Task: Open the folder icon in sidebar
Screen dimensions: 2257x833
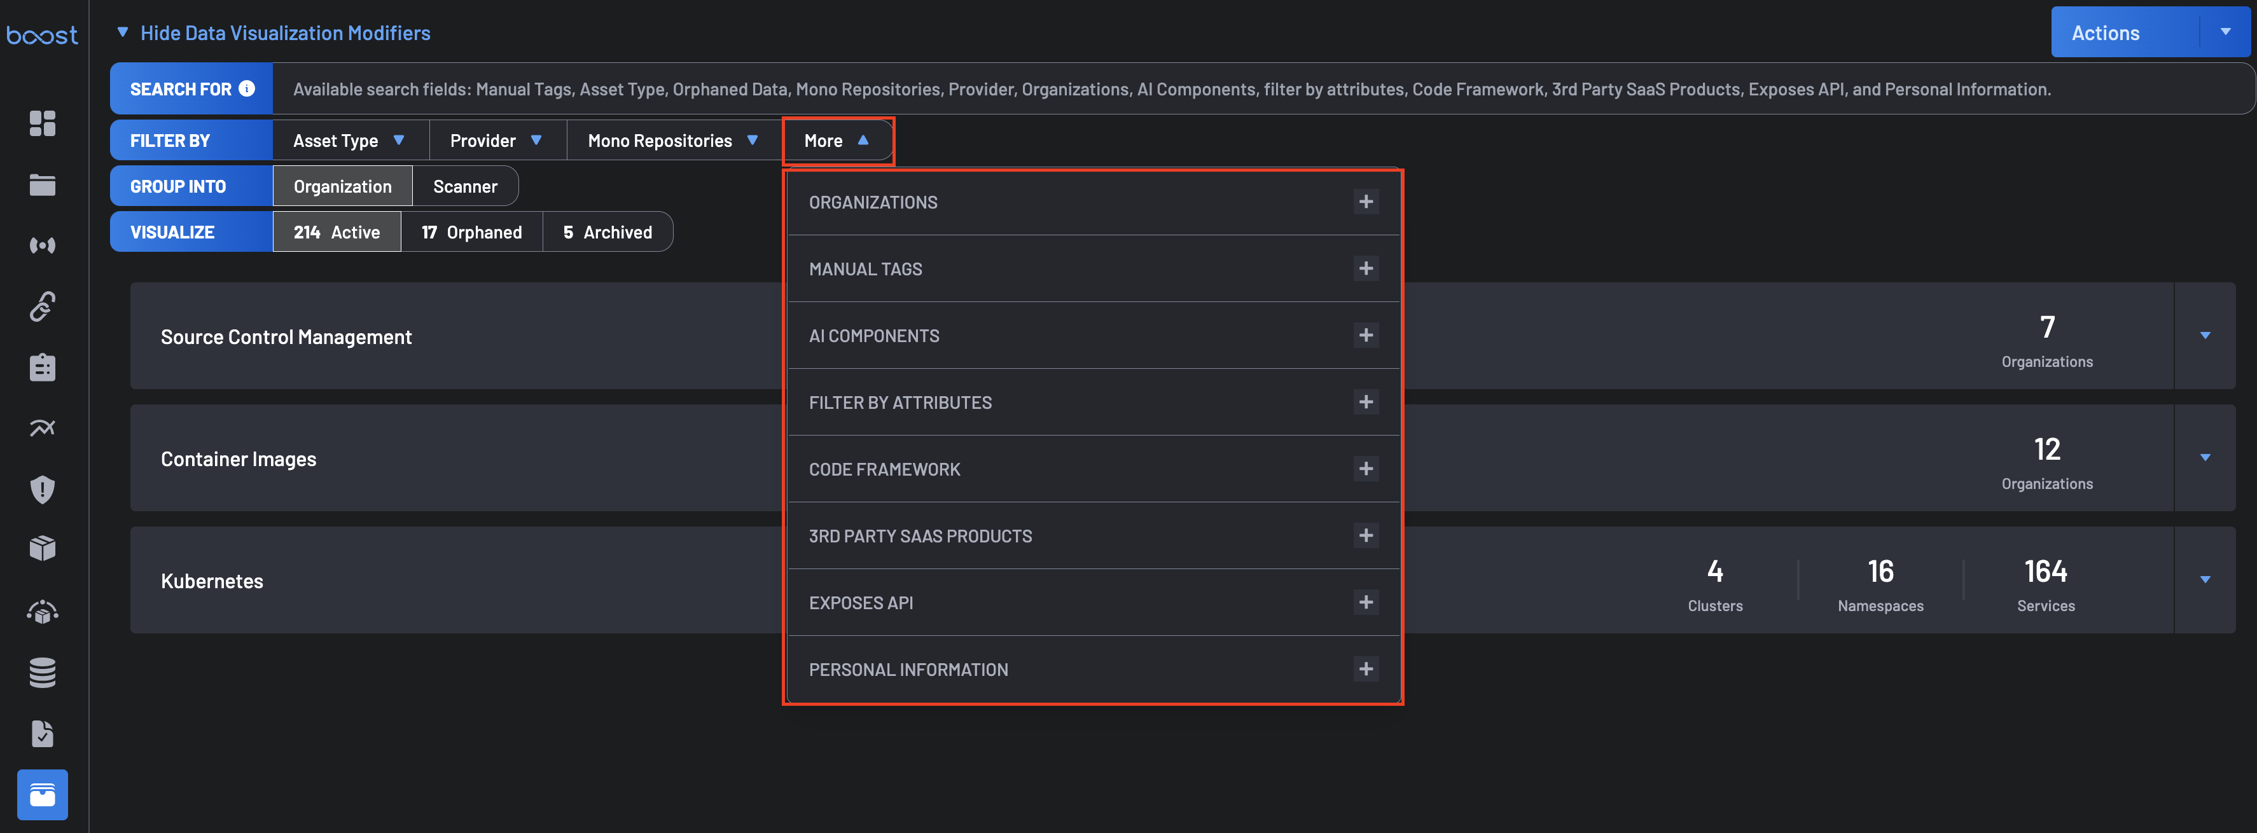Action: tap(42, 185)
